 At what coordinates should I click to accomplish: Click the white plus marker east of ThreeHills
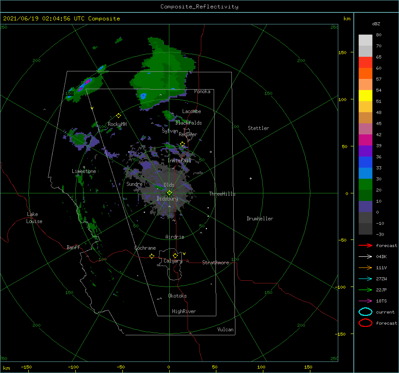pyautogui.click(x=250, y=178)
